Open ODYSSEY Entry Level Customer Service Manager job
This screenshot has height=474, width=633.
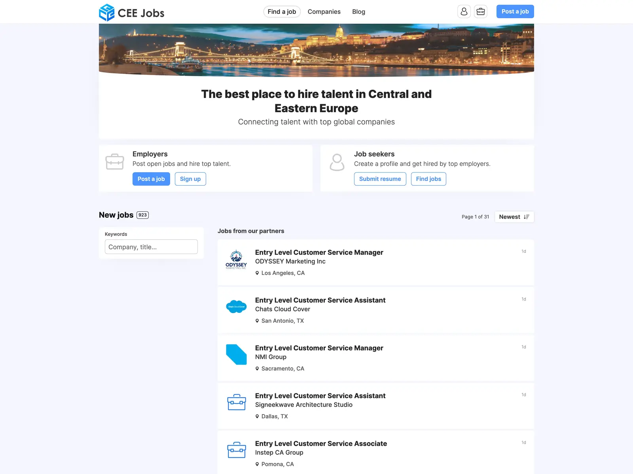[319, 252]
